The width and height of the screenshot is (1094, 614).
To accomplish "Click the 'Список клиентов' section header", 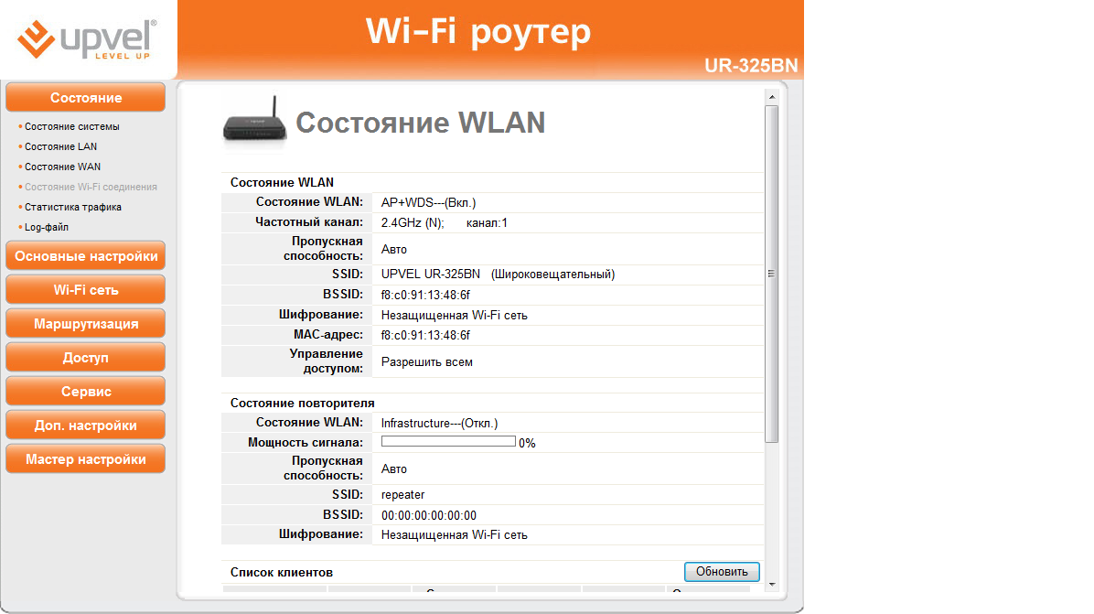I will 281,572.
